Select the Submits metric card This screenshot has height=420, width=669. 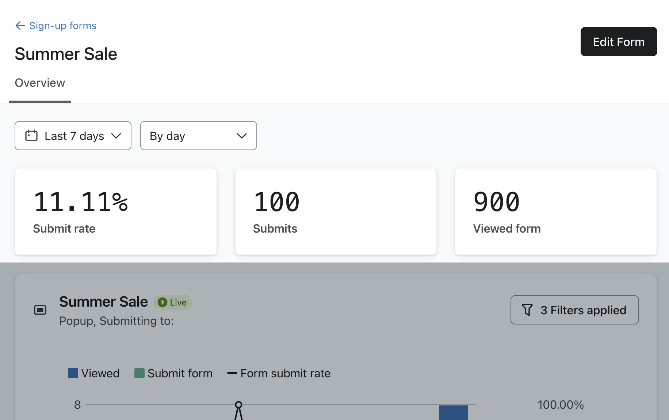[x=336, y=211]
